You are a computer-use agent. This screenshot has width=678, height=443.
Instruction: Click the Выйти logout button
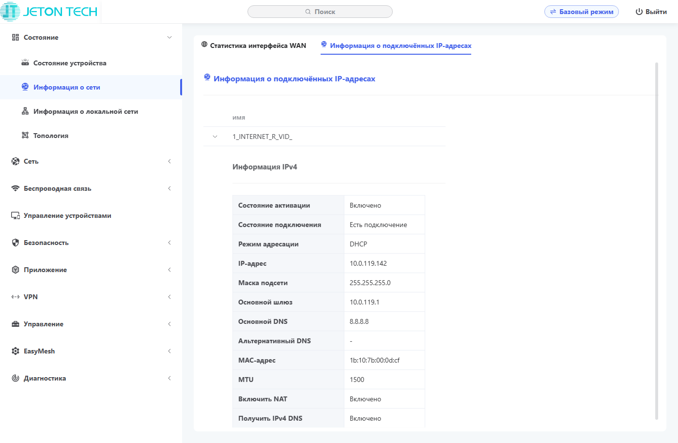tap(651, 12)
